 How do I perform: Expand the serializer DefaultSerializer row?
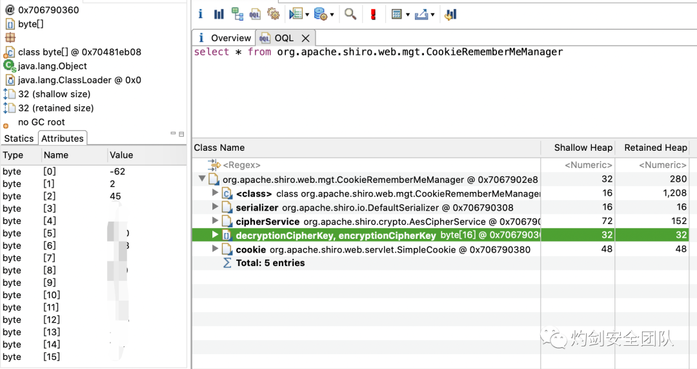[216, 207]
